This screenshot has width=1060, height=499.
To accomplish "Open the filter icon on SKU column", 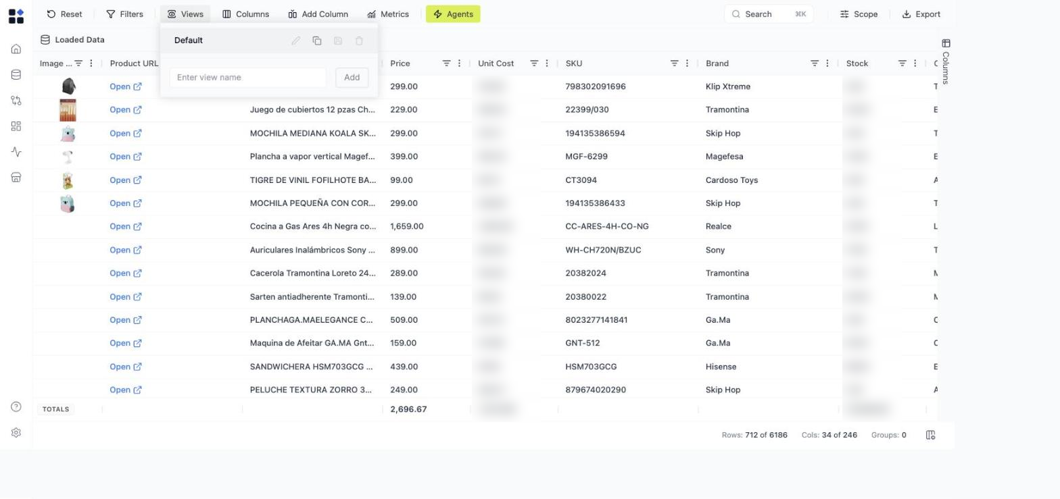I will (x=674, y=63).
